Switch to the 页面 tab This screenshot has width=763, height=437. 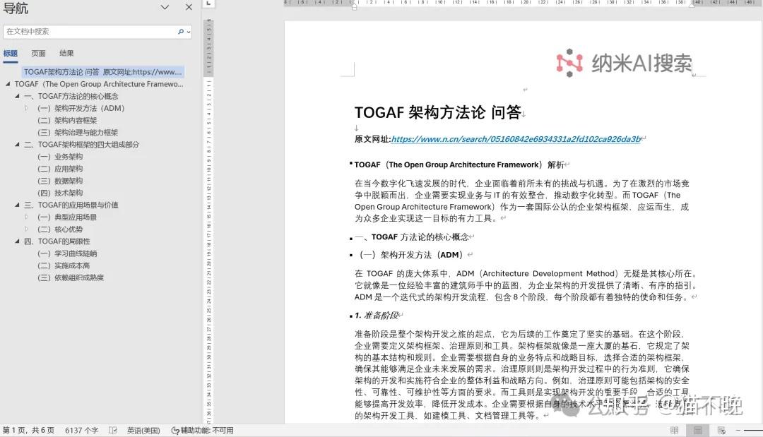point(38,54)
